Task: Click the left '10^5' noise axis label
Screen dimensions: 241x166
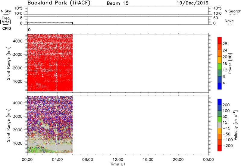Action: [18, 8]
